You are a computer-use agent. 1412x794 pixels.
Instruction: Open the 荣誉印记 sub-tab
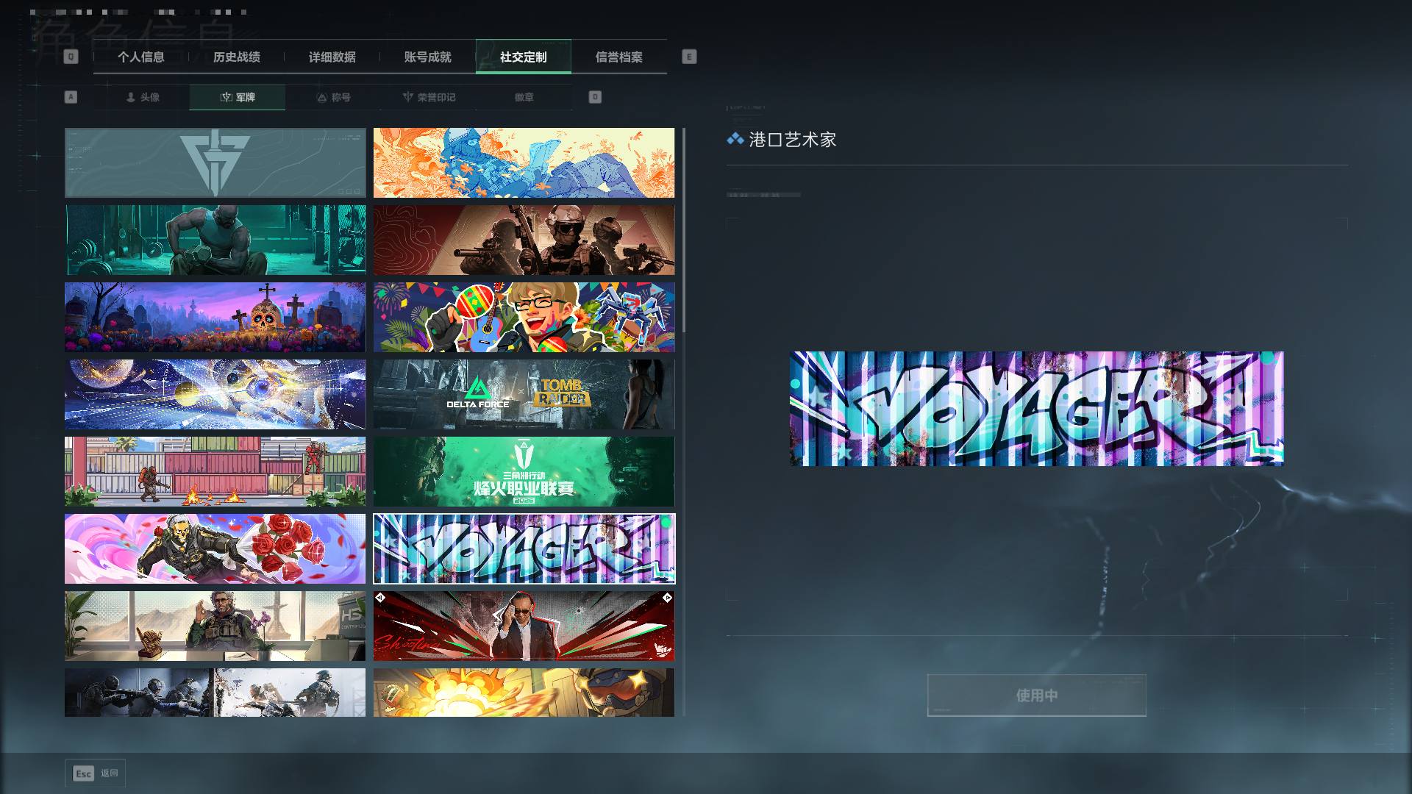point(429,97)
